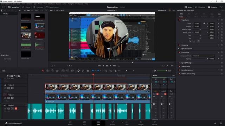Toggle the Transform enable switch

click(179, 20)
